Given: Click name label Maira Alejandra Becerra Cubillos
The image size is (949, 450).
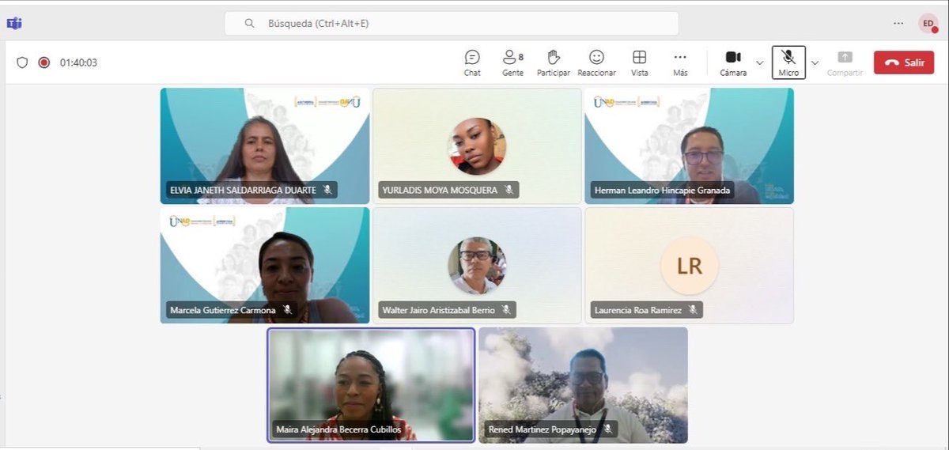Looking at the screenshot, I should (x=338, y=429).
